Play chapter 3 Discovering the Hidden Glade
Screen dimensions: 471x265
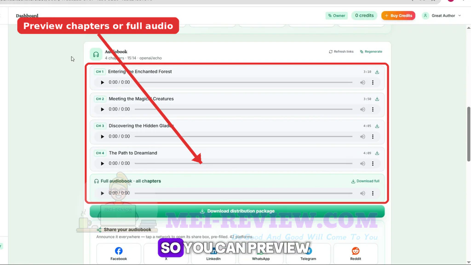102,136
